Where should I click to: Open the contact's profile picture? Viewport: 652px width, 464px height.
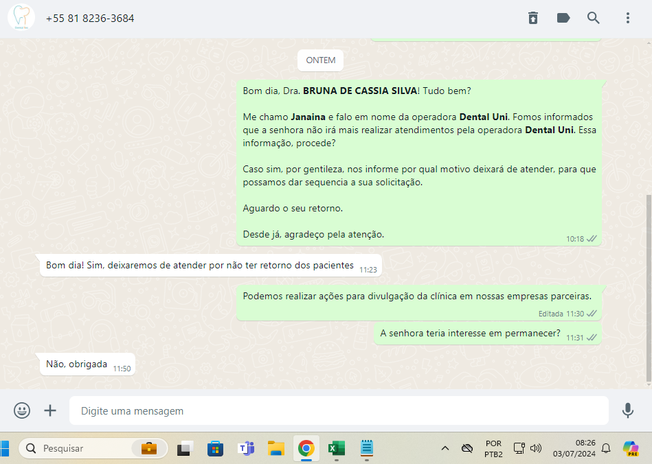[21, 18]
